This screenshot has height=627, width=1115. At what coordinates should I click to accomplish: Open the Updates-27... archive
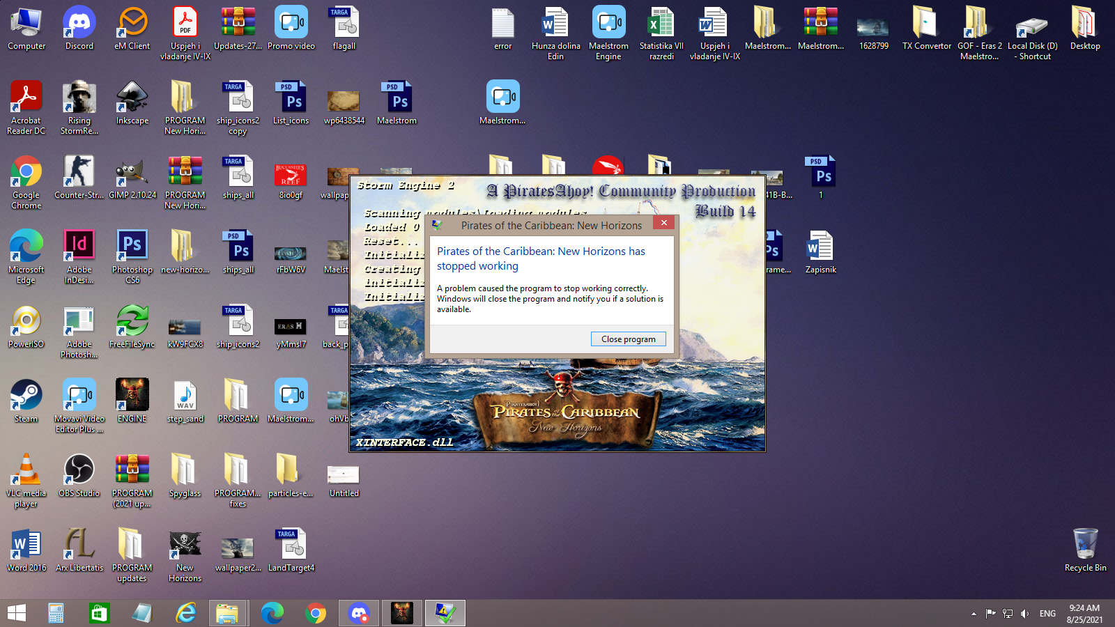[238, 29]
